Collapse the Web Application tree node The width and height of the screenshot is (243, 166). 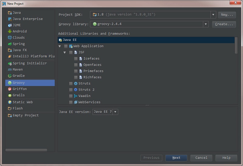tap(60, 46)
